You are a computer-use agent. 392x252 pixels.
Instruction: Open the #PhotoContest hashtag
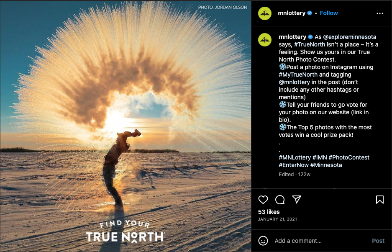[x=349, y=157]
